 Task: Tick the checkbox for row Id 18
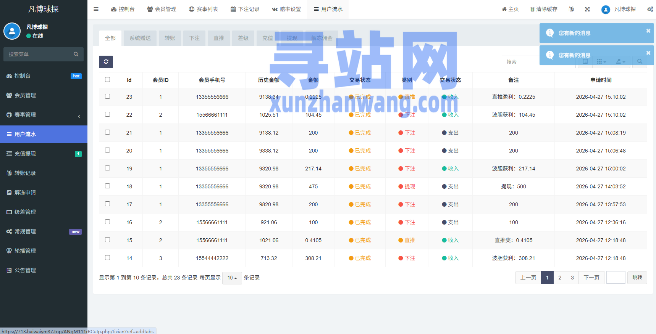[x=107, y=186]
